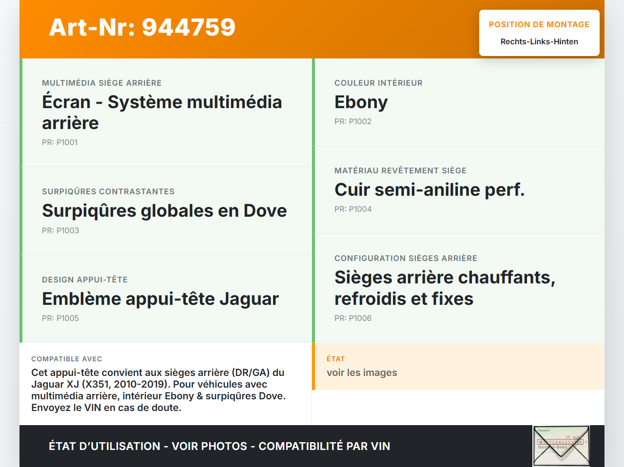This screenshot has height=467, width=624.
Task: Select Surpiqûres globales en Dove value
Action: 164,211
